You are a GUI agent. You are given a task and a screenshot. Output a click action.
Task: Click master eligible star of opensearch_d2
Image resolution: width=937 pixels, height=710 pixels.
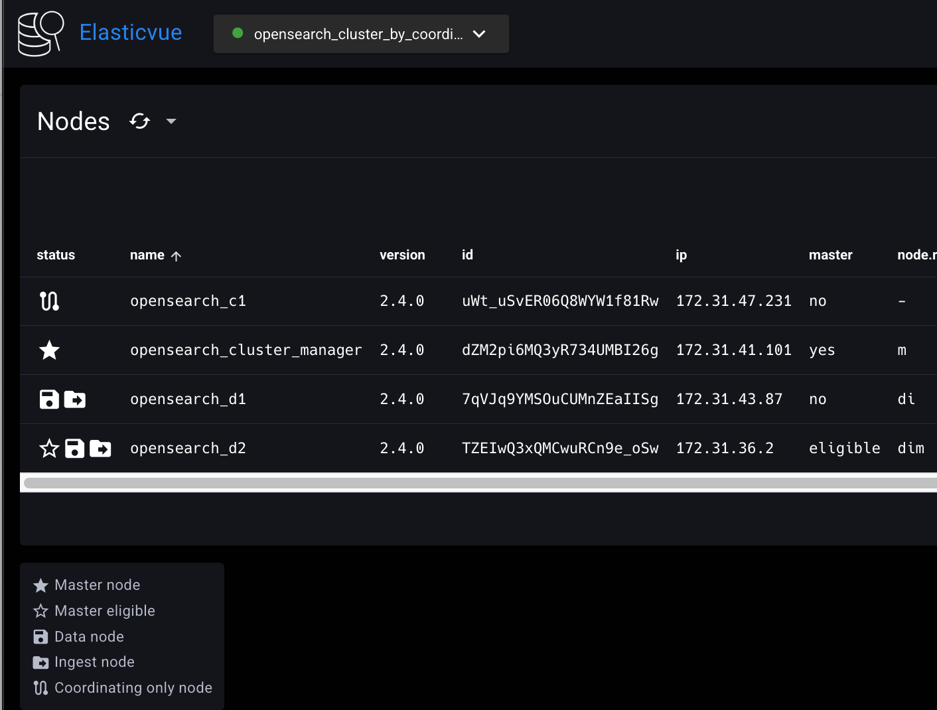[x=50, y=449]
